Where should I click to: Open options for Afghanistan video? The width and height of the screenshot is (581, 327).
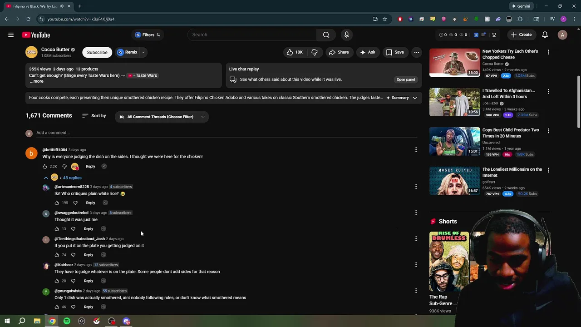tap(548, 91)
